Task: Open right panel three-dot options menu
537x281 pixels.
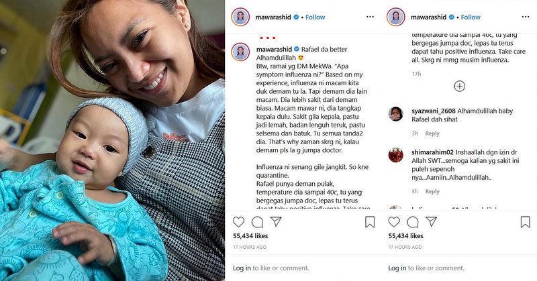Action: (526, 17)
